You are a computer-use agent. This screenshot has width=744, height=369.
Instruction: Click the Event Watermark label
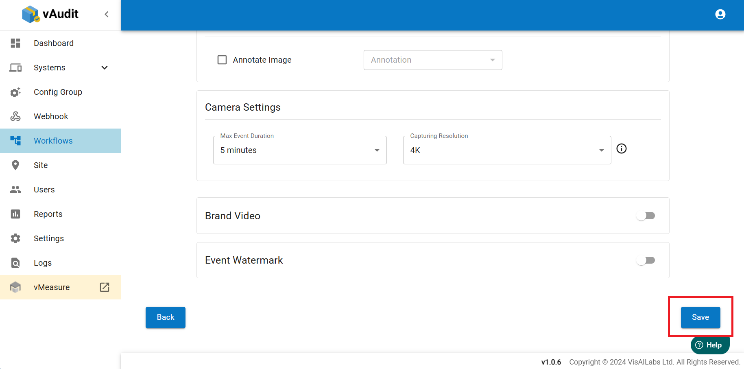click(x=244, y=260)
